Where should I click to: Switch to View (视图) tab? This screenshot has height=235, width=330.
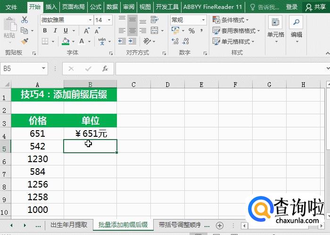[x=145, y=7]
